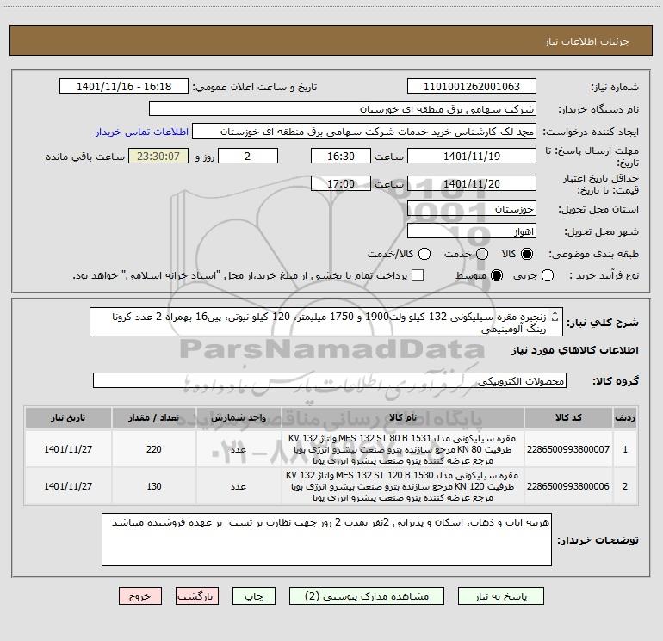Click the چاپ print button
This screenshot has width=663, height=641.
254,596
